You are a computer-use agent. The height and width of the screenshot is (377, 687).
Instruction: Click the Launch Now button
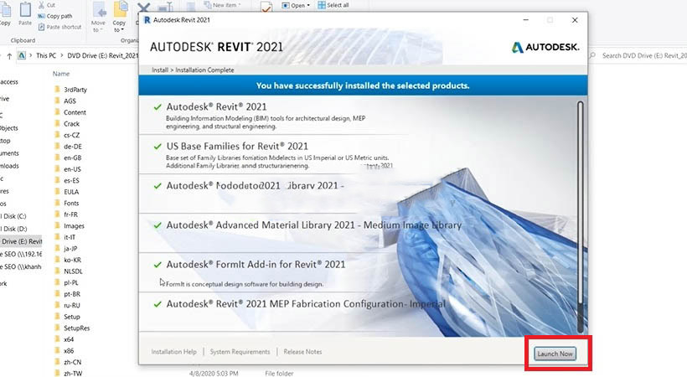click(x=555, y=354)
